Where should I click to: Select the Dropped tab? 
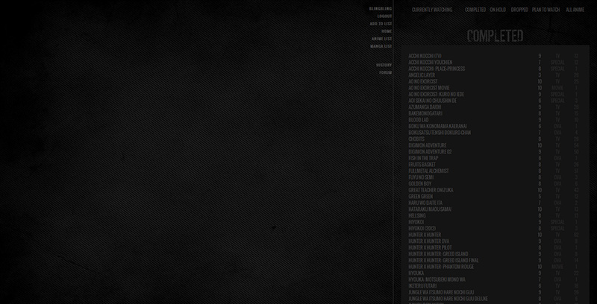click(519, 10)
